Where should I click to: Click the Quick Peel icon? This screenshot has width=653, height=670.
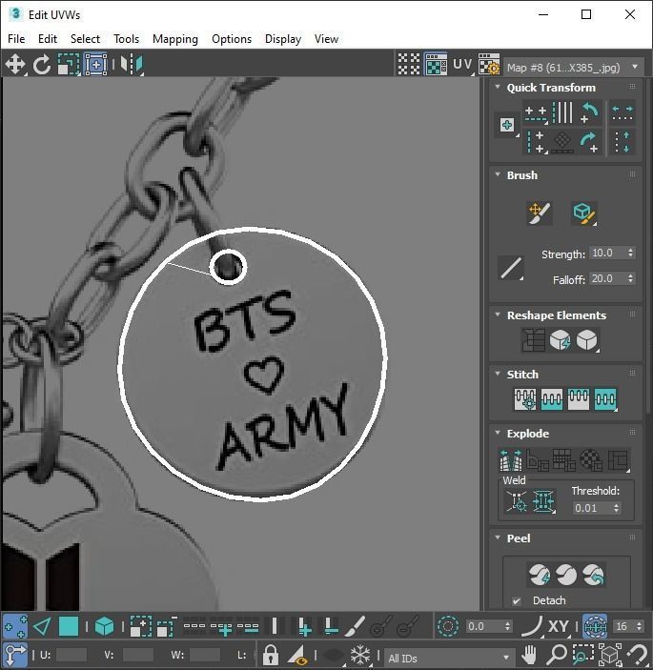click(540, 575)
